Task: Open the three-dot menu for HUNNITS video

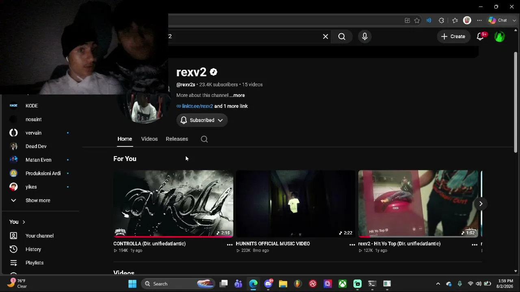Action: [352, 245]
